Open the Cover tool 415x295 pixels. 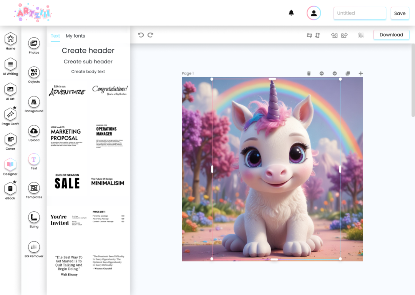tap(10, 142)
